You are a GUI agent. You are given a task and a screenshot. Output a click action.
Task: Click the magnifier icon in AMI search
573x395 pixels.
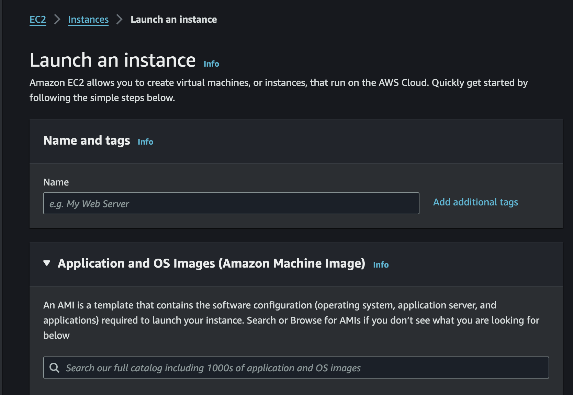point(54,368)
